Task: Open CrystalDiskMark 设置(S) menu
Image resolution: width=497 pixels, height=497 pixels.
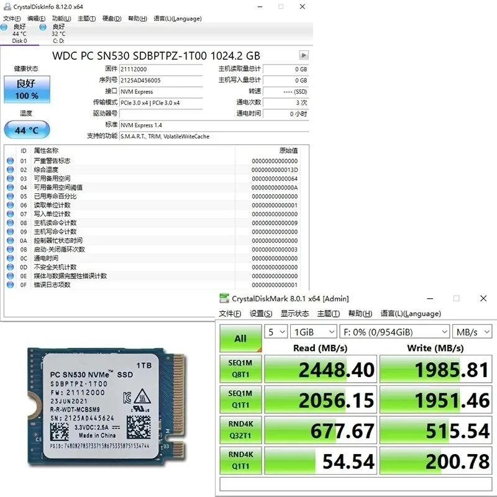Action: click(261, 314)
